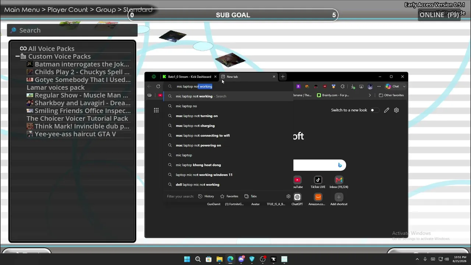Open the Edge Downloads icon
Screen dimensions: 471x265
point(353,86)
